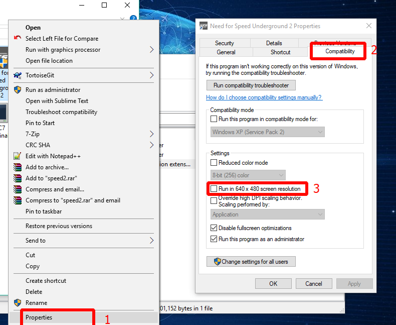Screen dimensions: 396x325
Task: Choose Open file location
Action: [84, 61]
